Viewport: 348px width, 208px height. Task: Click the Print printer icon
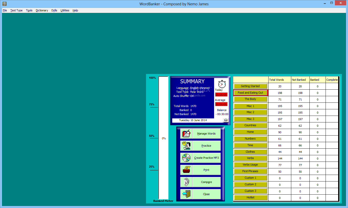[x=186, y=170]
